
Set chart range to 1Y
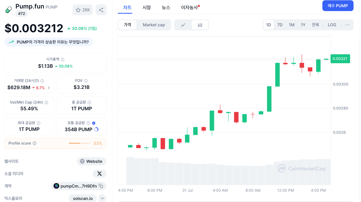(x=303, y=25)
